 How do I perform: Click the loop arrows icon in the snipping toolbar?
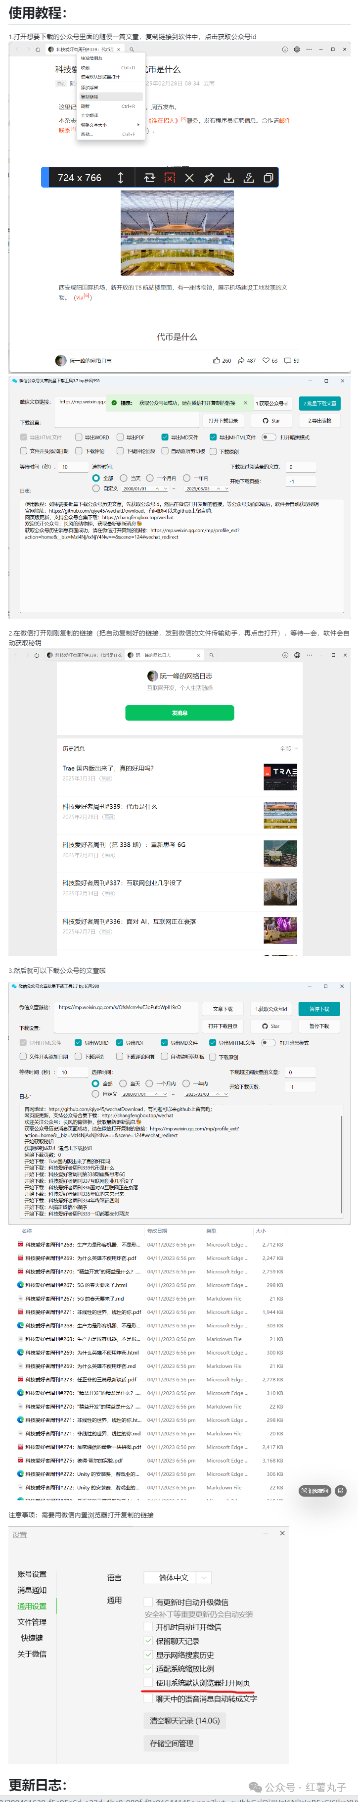click(150, 178)
